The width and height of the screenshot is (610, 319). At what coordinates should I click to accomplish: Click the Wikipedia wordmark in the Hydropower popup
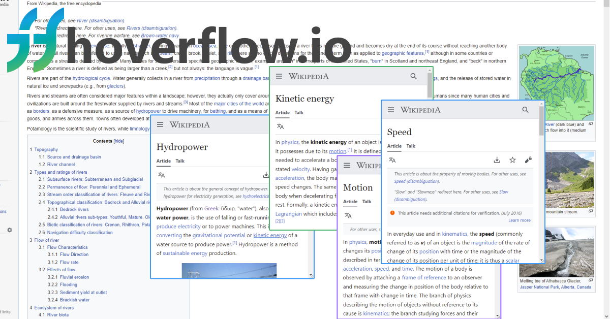[190, 125]
